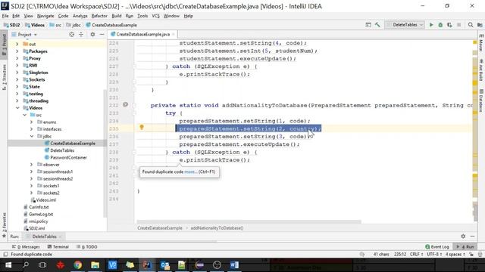Open Outlook from the taskbar
Viewport: 485px width, 272px height.
165,265
